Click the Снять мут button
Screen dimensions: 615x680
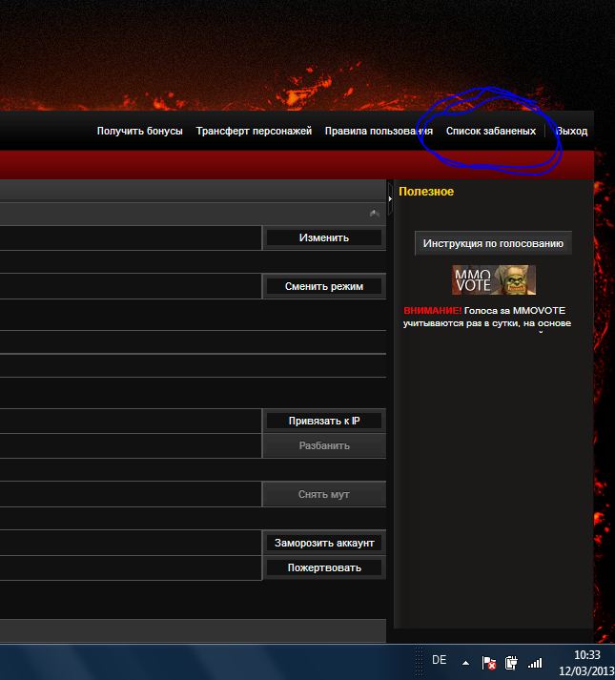point(324,494)
